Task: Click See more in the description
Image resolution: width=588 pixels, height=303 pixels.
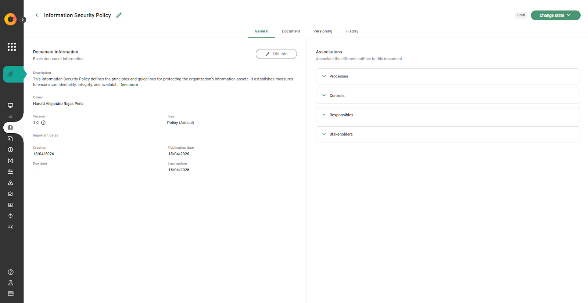Action: coord(129,84)
